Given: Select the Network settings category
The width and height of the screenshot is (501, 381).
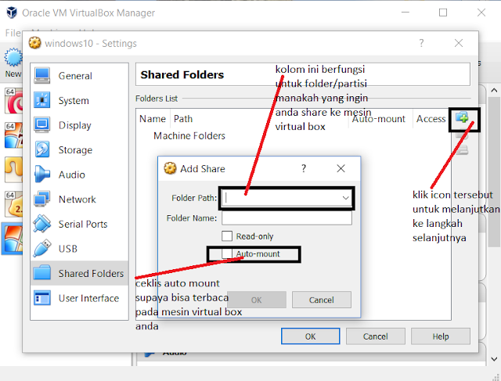Looking at the screenshot, I should pos(79,199).
